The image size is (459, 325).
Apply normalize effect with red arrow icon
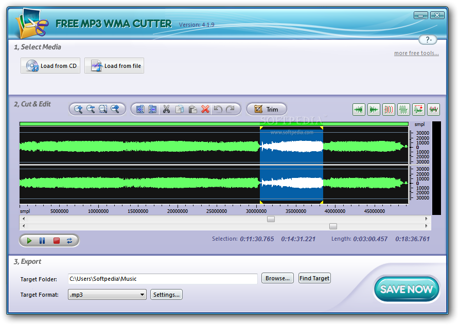418,110
